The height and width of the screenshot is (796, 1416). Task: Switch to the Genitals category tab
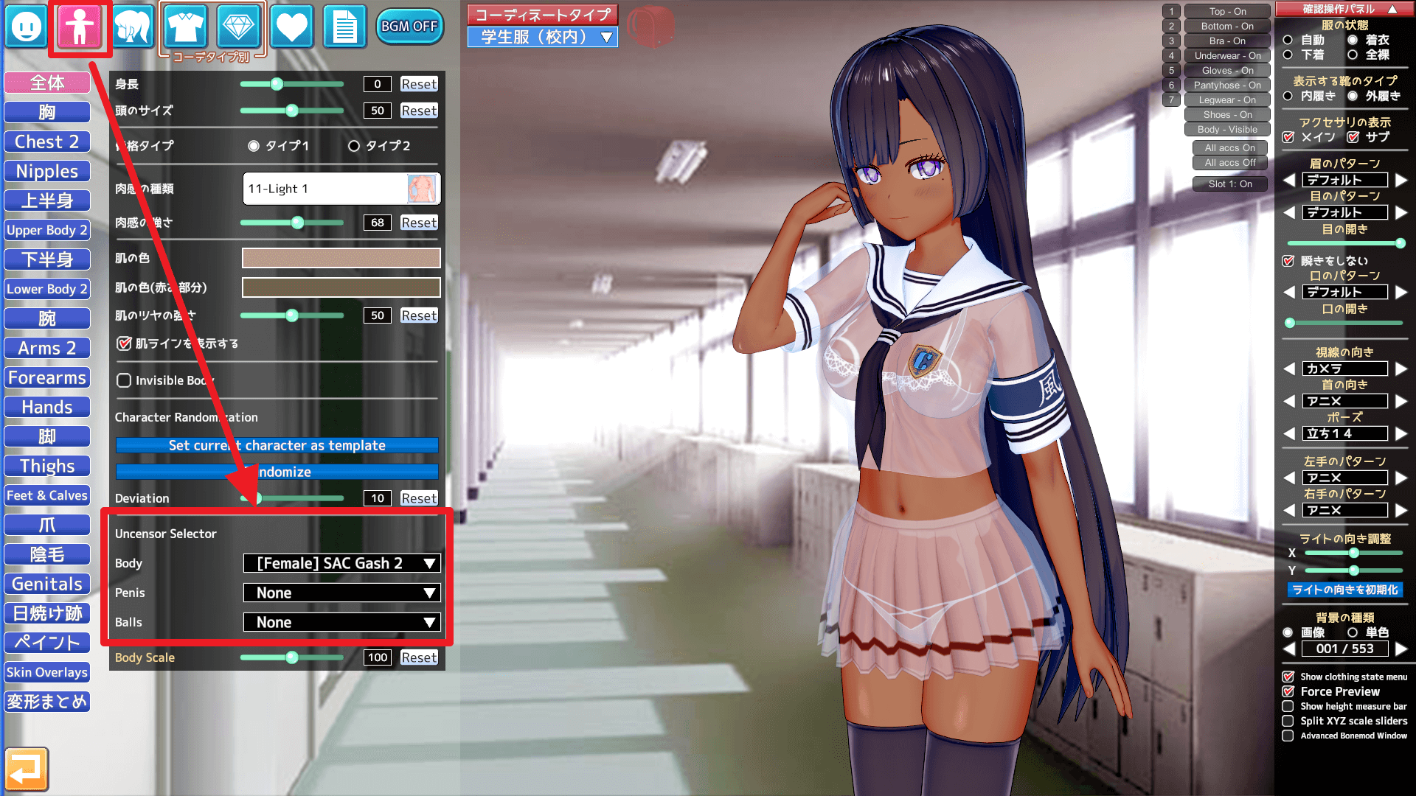tap(47, 584)
